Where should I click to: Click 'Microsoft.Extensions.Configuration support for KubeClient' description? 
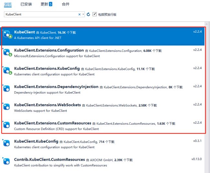[x=57, y=56]
